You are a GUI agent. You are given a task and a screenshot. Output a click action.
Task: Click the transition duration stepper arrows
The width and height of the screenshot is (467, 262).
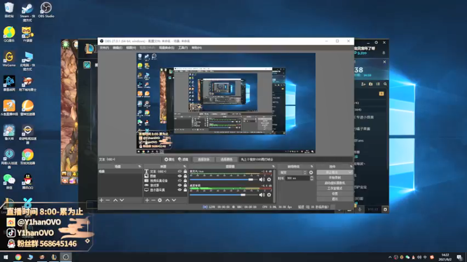[x=312, y=178]
